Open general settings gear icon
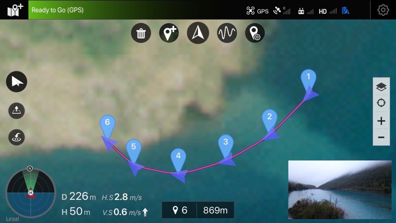Image resolution: width=396 pixels, height=223 pixels. pyautogui.click(x=383, y=10)
